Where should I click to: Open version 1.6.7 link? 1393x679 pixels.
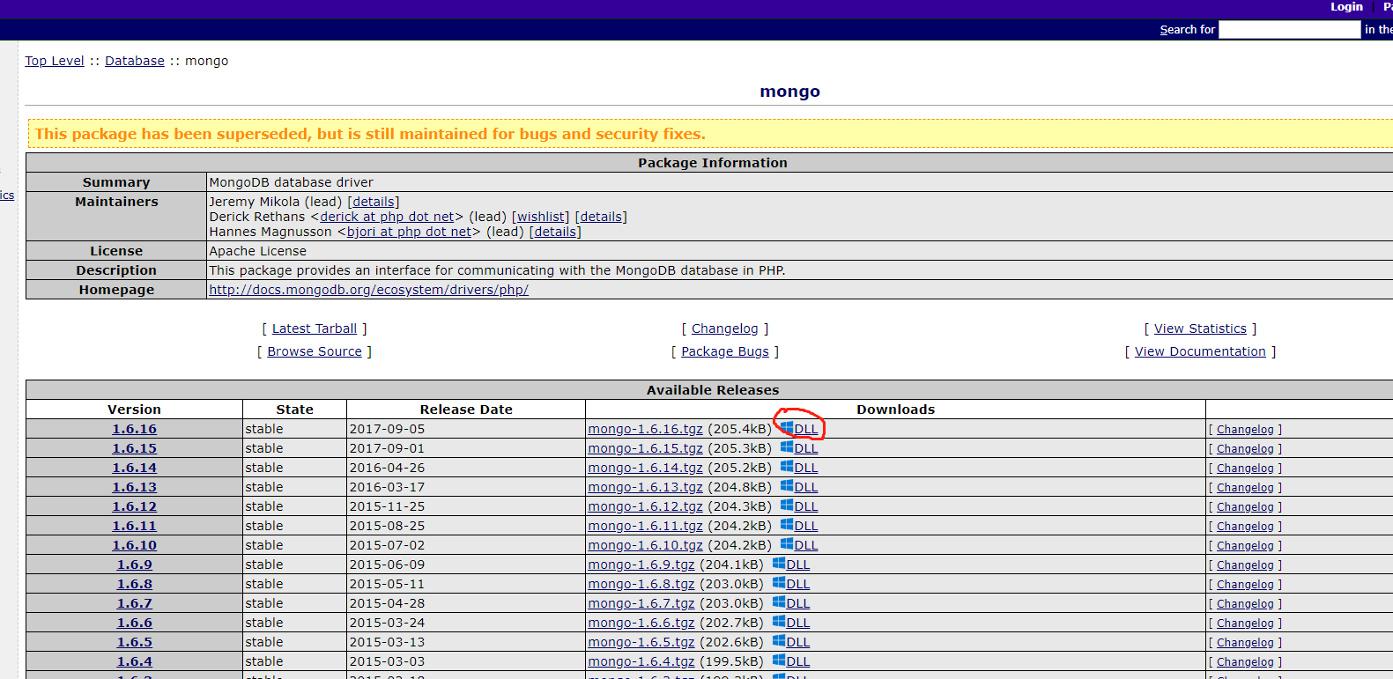click(x=134, y=603)
